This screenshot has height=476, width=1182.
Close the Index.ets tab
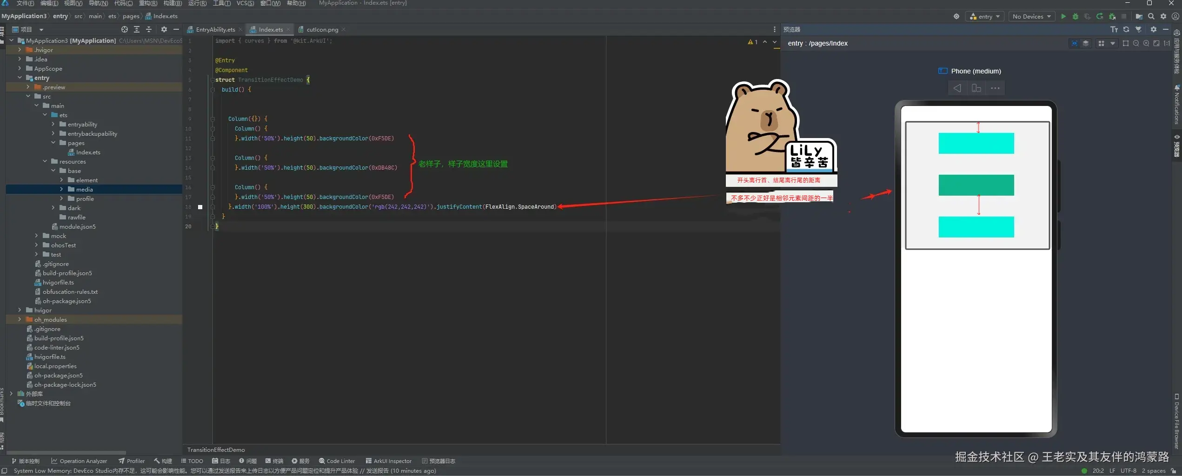pos(288,29)
